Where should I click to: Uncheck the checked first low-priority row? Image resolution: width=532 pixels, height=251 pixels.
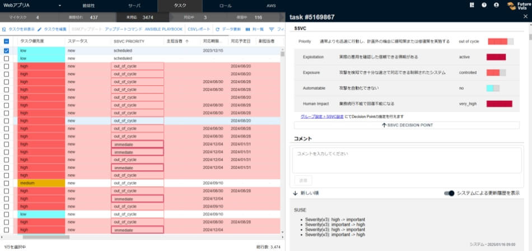click(x=6, y=50)
